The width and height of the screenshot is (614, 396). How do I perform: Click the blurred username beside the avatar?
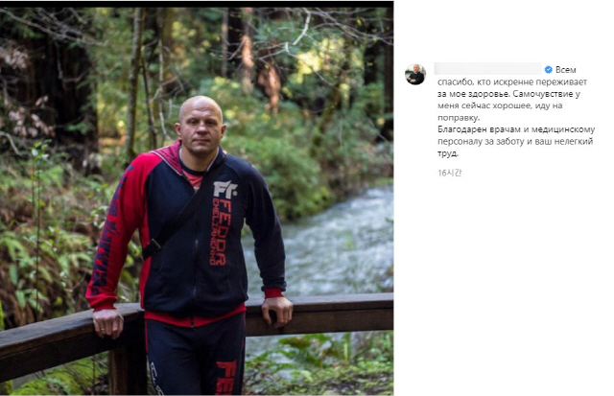pyautogui.click(x=488, y=69)
